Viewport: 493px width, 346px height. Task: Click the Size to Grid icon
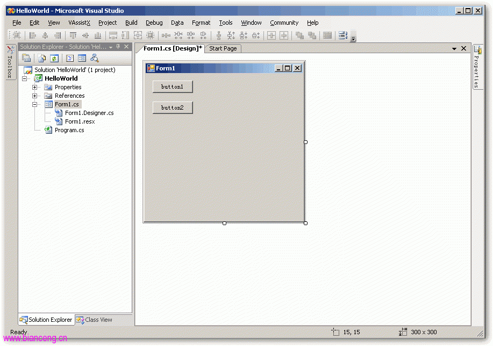pyautogui.click(x=151, y=35)
